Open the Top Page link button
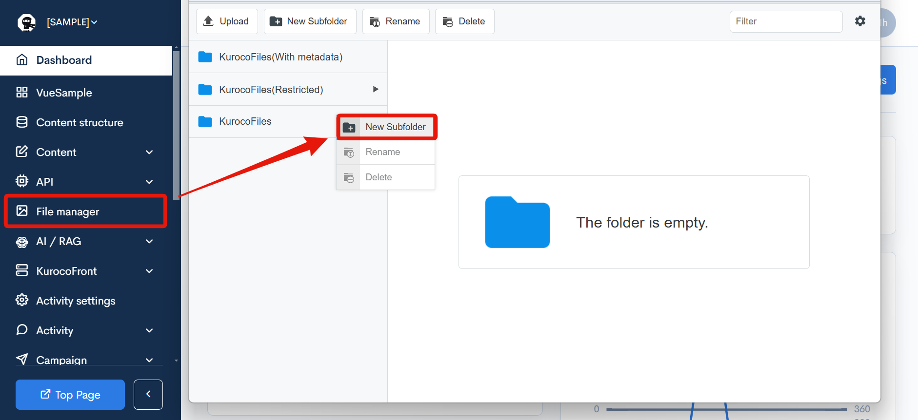This screenshot has height=420, width=918. coord(70,395)
